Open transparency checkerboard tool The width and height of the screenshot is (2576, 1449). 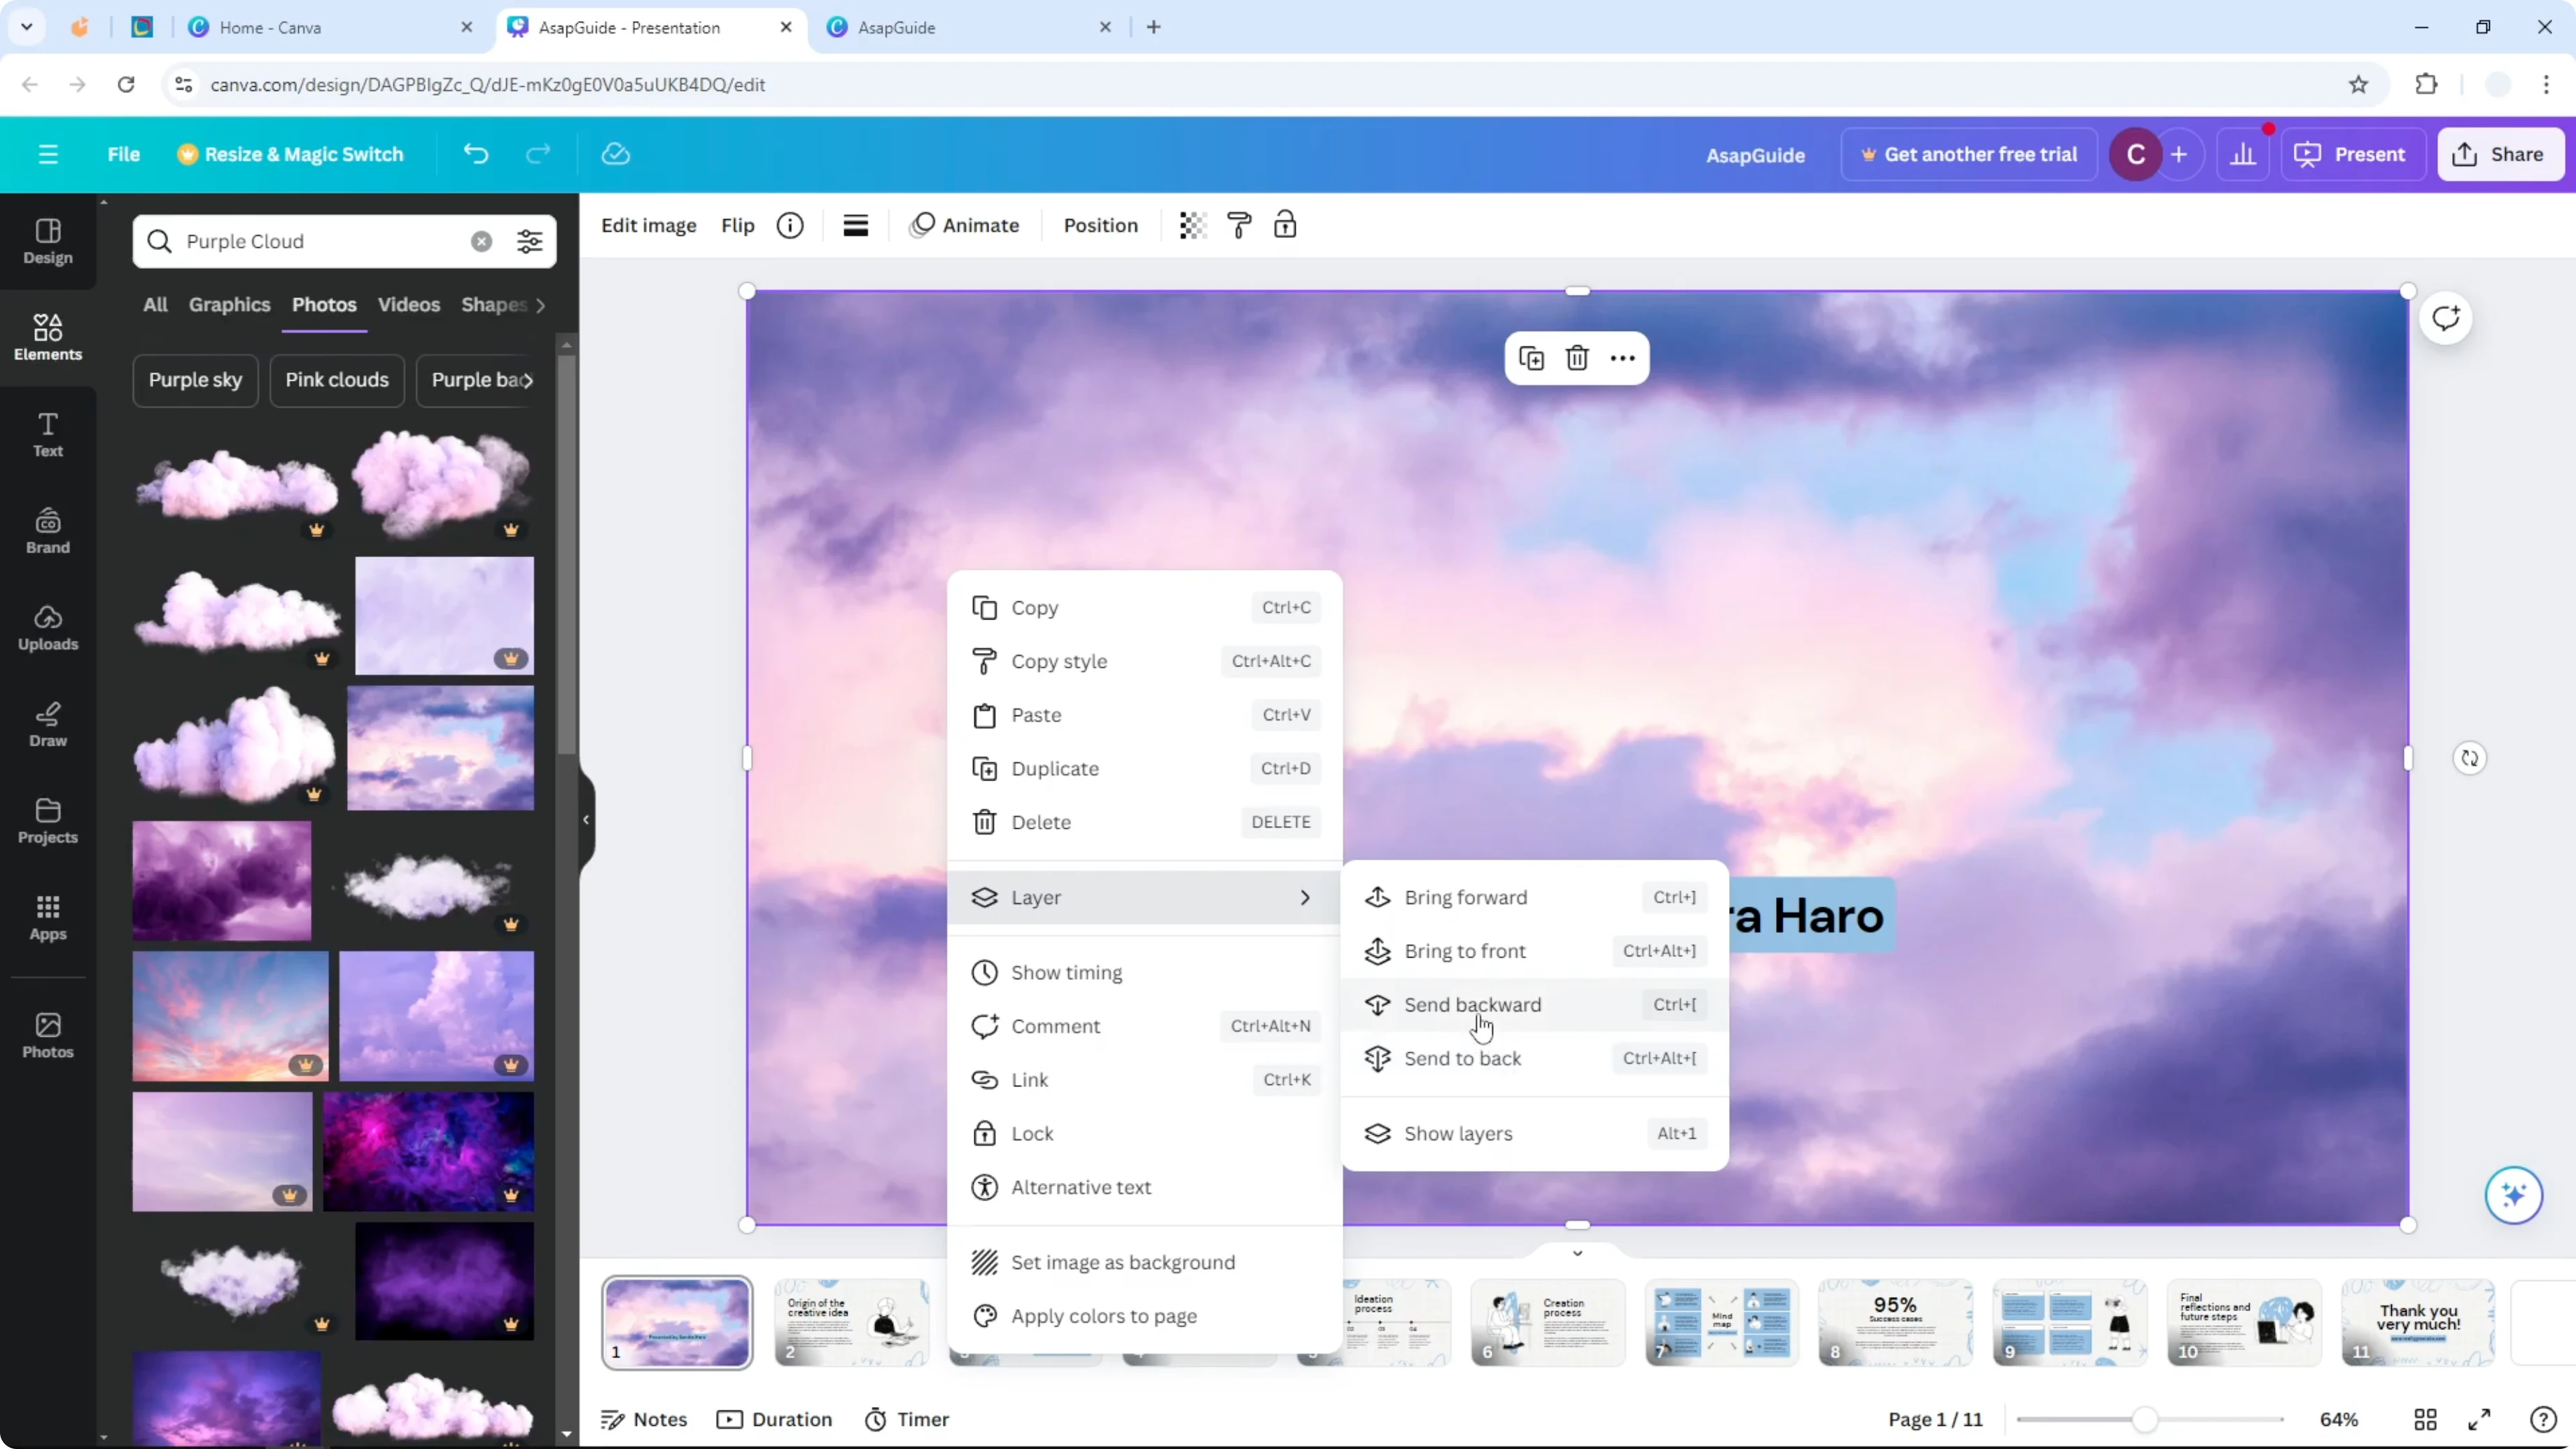click(1192, 225)
